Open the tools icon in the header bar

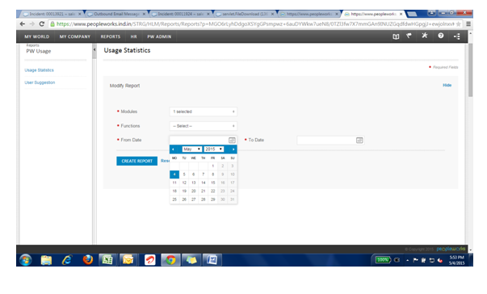(x=425, y=36)
